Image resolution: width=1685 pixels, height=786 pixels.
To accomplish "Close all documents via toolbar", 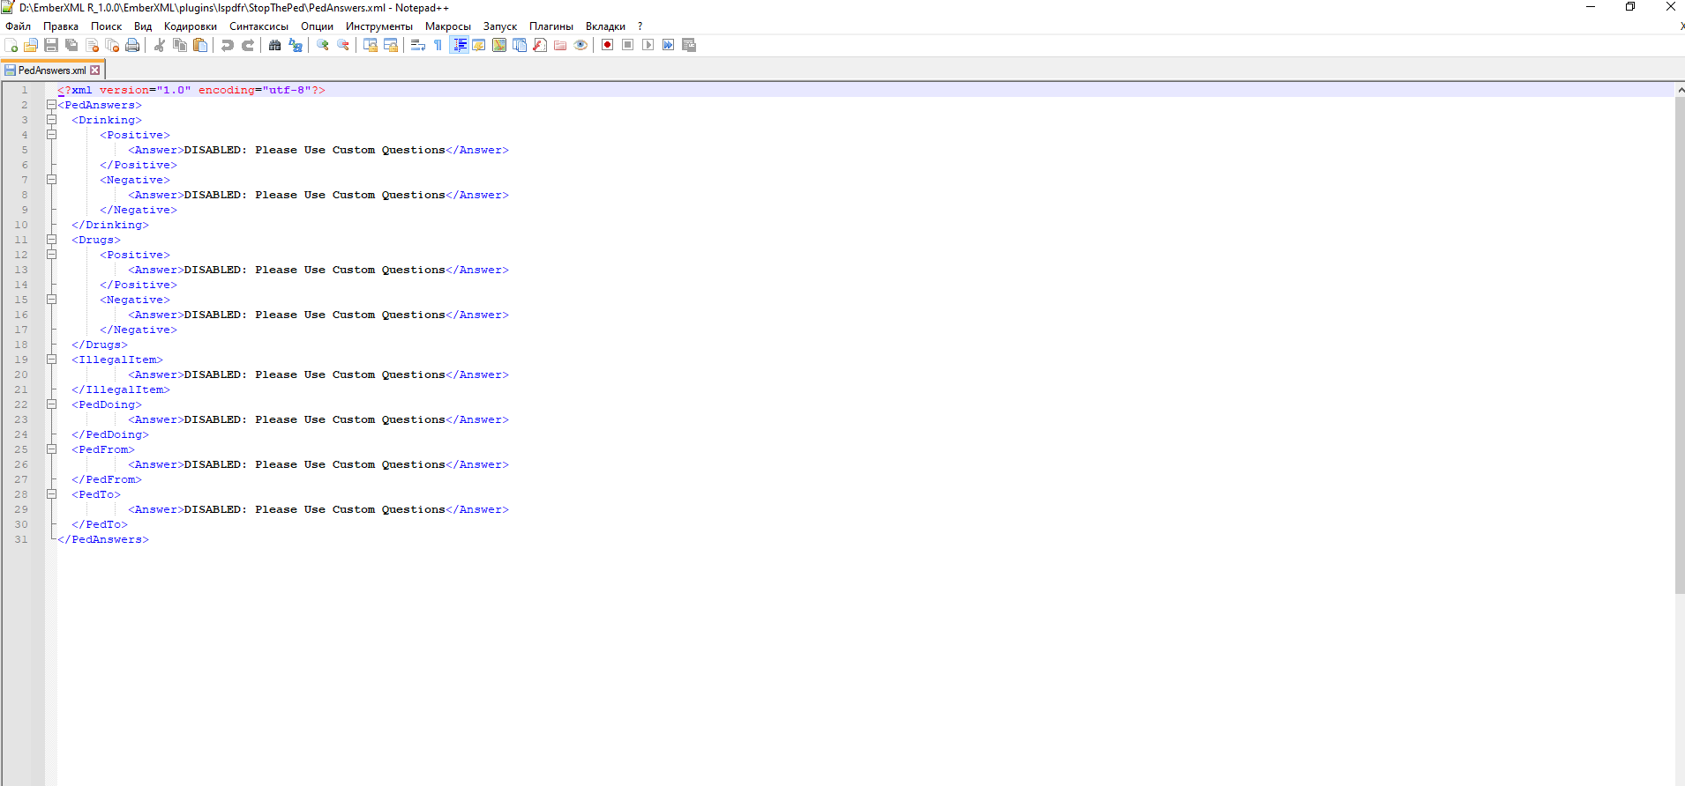I will [112, 45].
